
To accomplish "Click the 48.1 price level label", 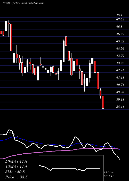I will click(119, 15).
